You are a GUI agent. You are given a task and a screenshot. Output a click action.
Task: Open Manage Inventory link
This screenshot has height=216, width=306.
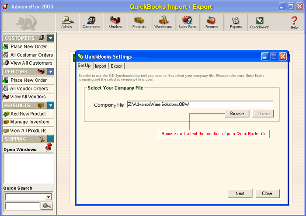30,122
